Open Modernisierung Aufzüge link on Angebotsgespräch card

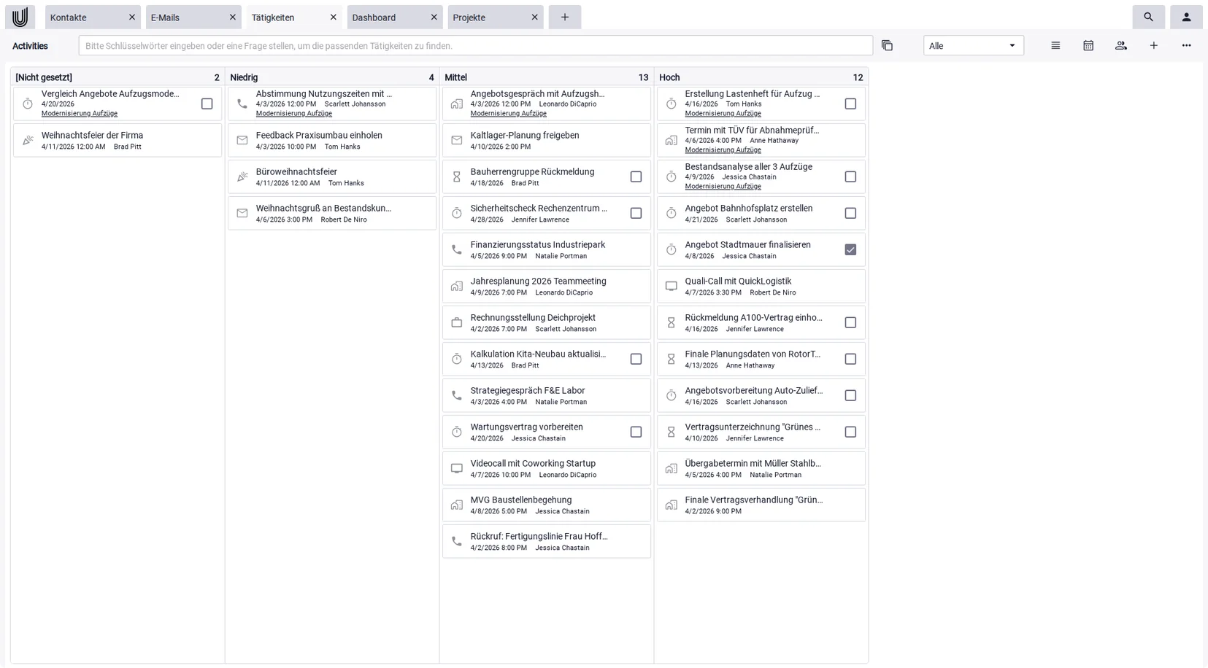(x=509, y=114)
